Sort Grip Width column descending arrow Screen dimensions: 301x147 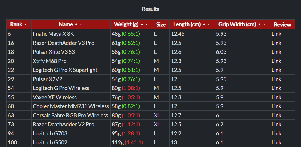(x=264, y=24)
